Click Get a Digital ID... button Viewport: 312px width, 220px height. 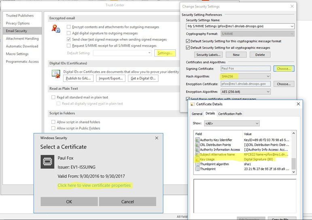[143, 78]
